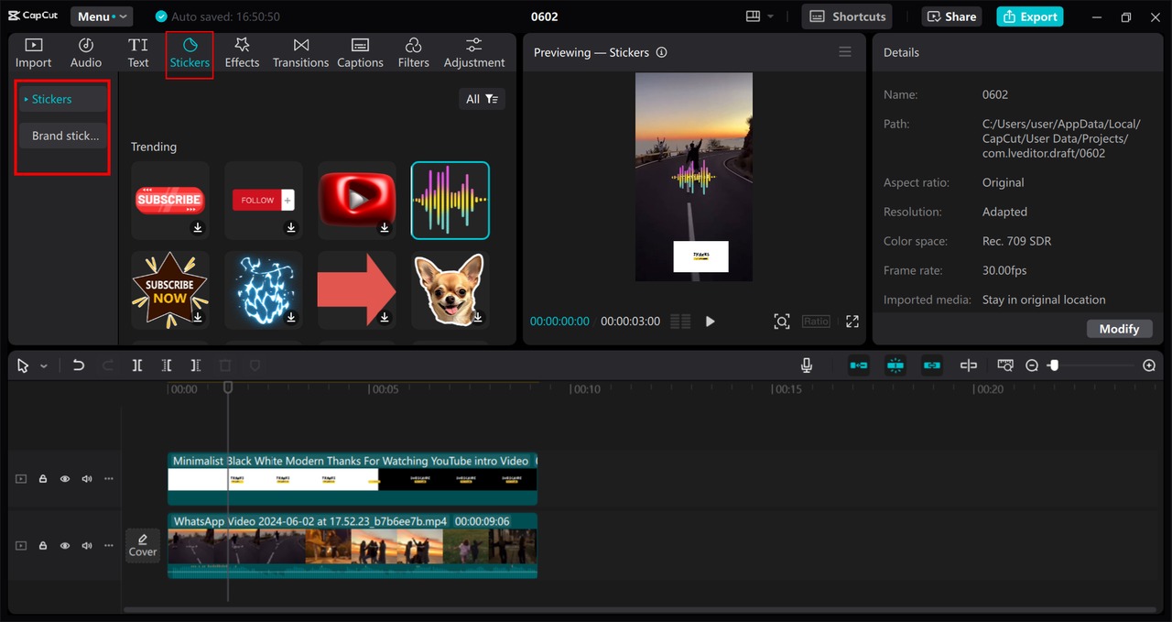Open the preview panel hamburger menu
The width and height of the screenshot is (1172, 622).
(845, 52)
